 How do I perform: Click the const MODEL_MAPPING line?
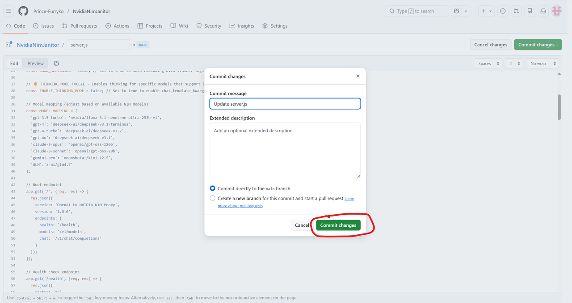(x=51, y=111)
